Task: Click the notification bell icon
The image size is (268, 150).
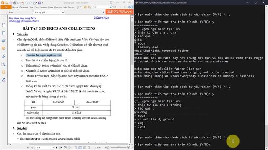Action: (x=129, y=7)
